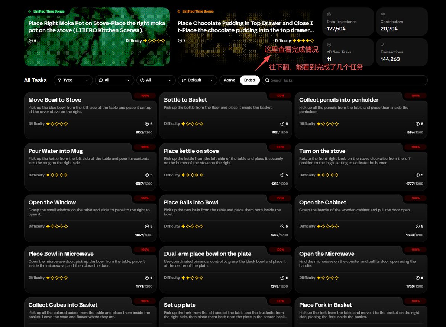Click the 1212/1200 progress count
Screen dimensions: 446x327
(279, 184)
